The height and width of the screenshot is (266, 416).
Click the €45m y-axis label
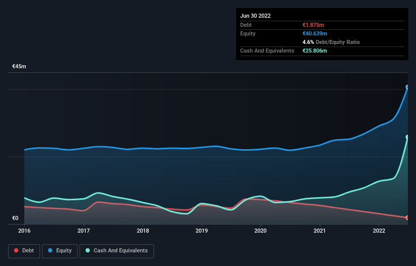19,66
